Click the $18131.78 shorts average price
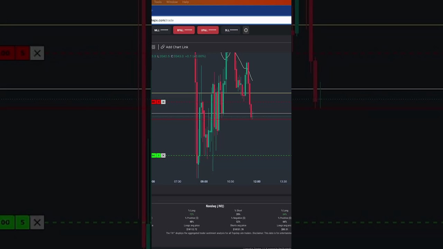 (238, 230)
